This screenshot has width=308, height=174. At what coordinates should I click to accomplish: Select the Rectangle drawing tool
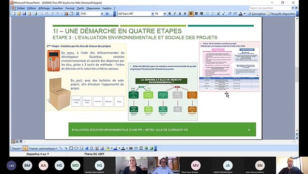71,148
